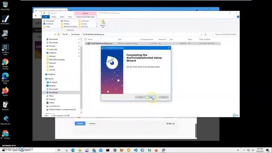Select the Compressed Folder Tools tab

point(85,17)
